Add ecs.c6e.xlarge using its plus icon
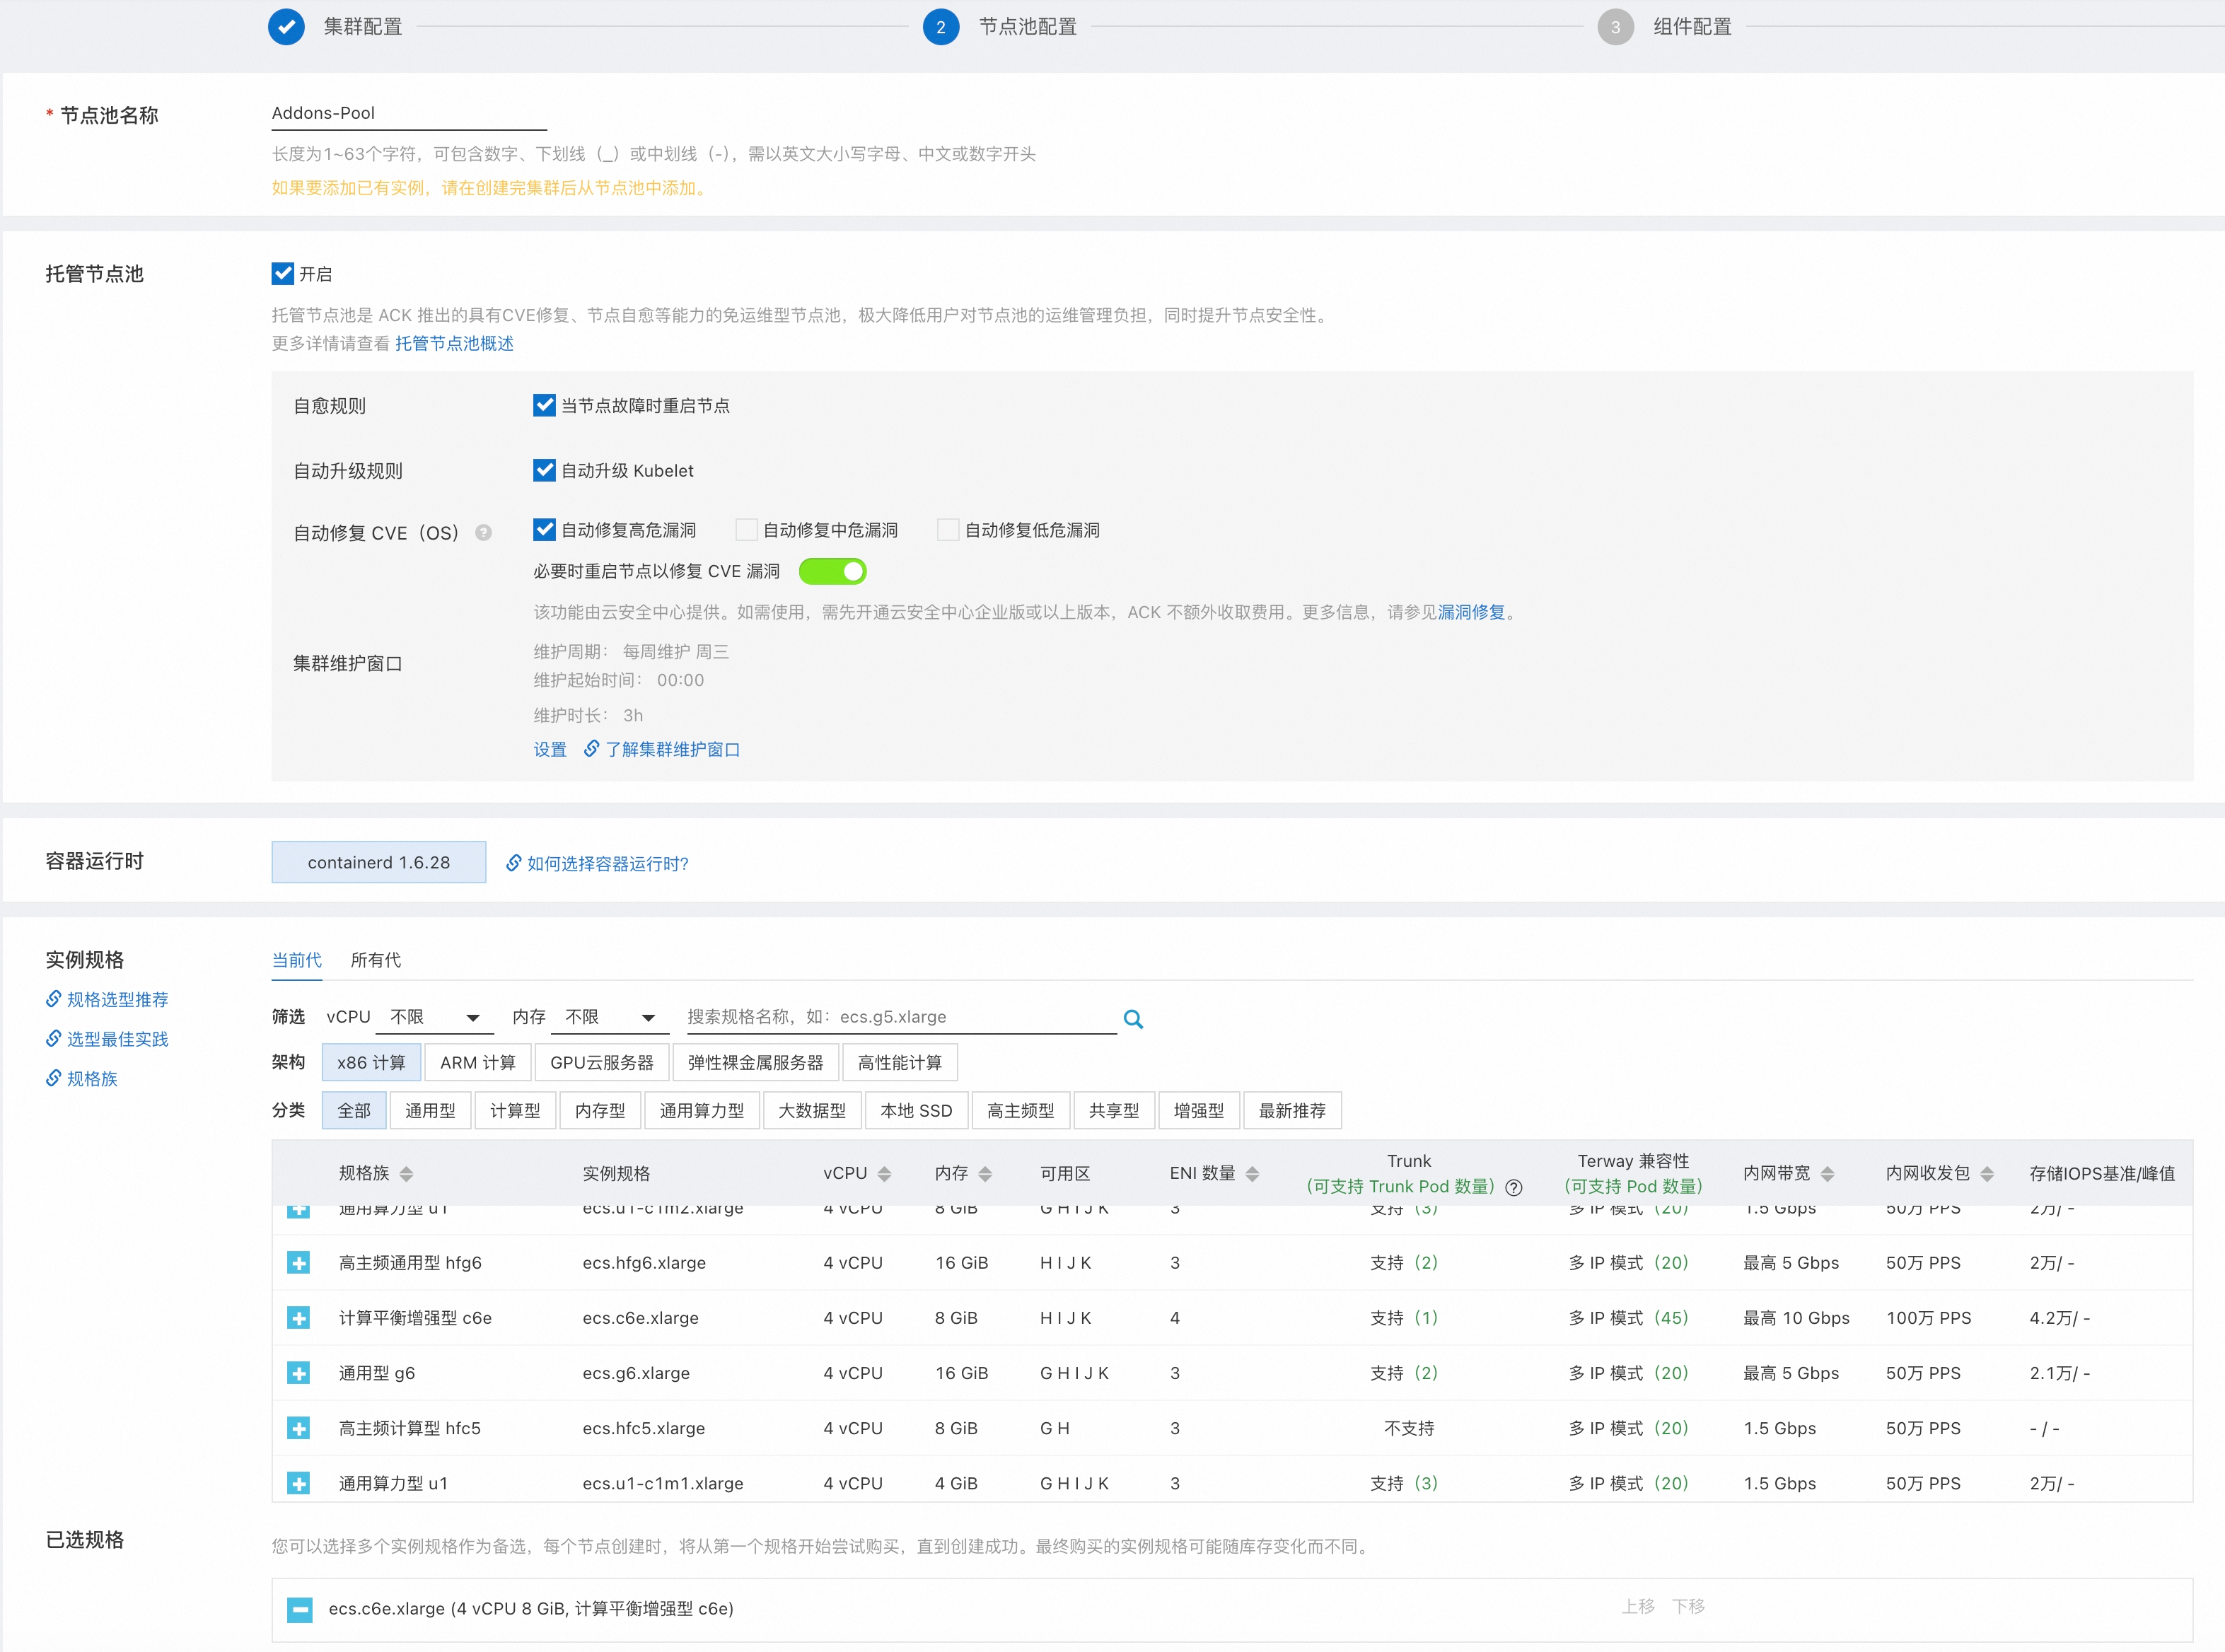The image size is (2225, 1652). (298, 1318)
